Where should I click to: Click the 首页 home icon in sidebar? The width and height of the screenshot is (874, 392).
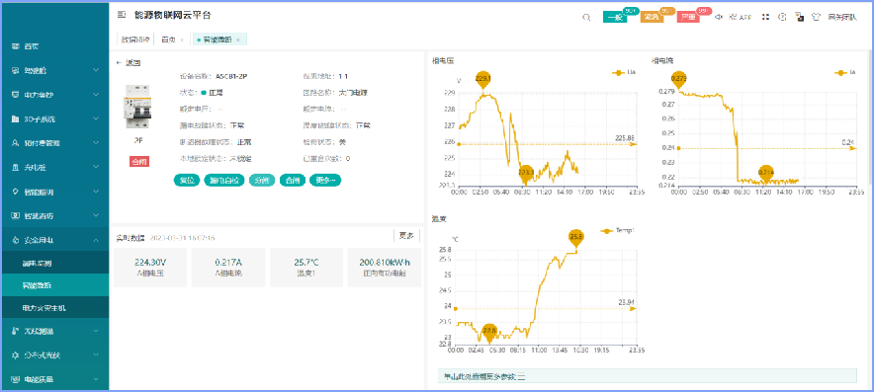click(x=16, y=46)
